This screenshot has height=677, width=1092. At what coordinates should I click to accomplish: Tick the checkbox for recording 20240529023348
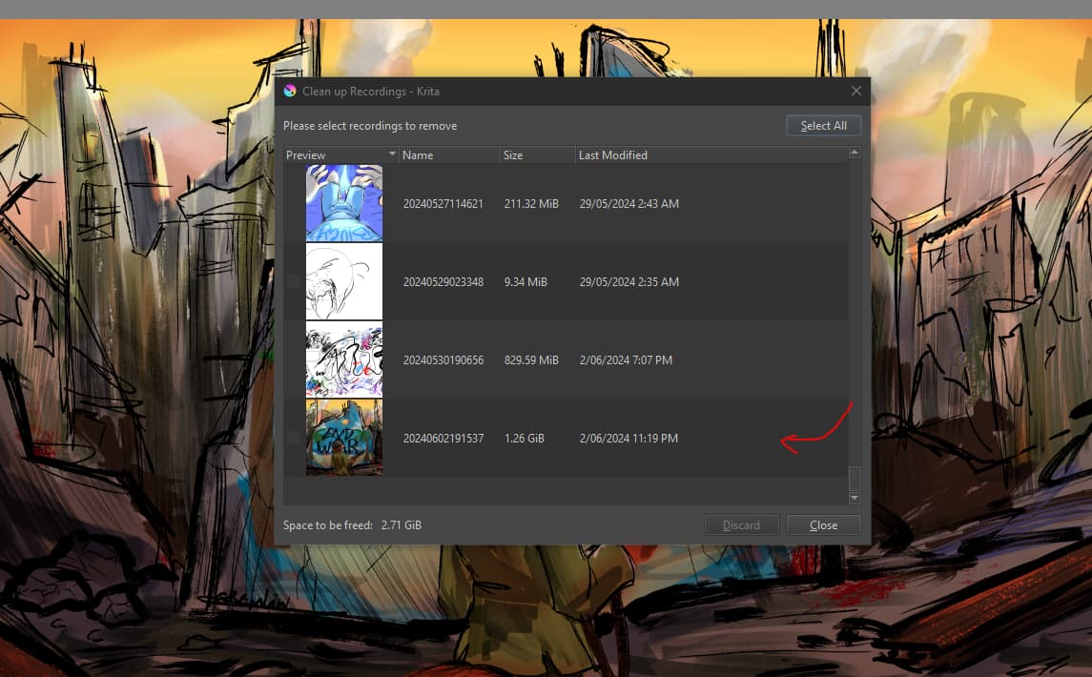(294, 281)
